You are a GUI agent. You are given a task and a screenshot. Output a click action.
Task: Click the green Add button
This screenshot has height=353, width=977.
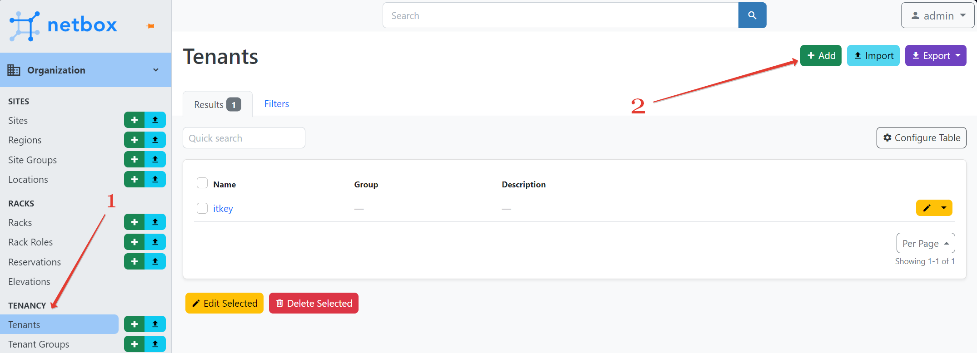pyautogui.click(x=821, y=56)
